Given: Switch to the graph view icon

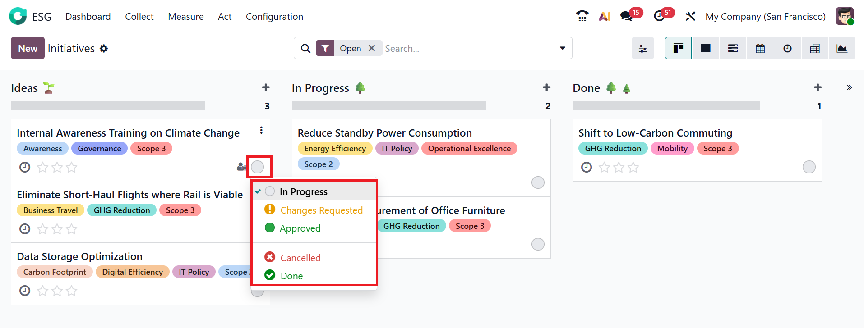Looking at the screenshot, I should [841, 48].
